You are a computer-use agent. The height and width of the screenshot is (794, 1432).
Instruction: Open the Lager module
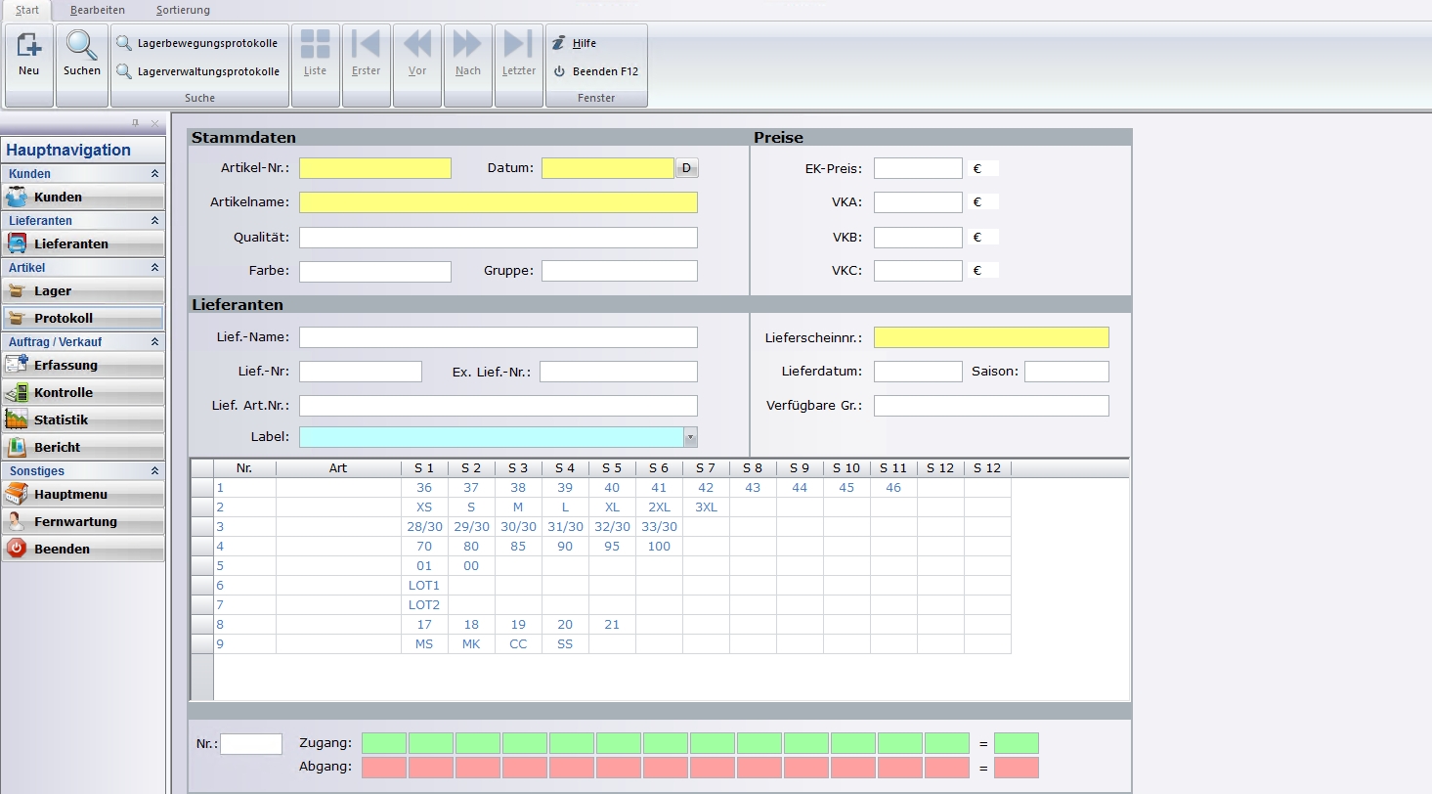(83, 290)
